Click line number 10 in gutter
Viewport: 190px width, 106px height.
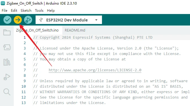coord(23,87)
